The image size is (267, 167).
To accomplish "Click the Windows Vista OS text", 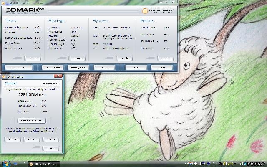I will 116,48.
